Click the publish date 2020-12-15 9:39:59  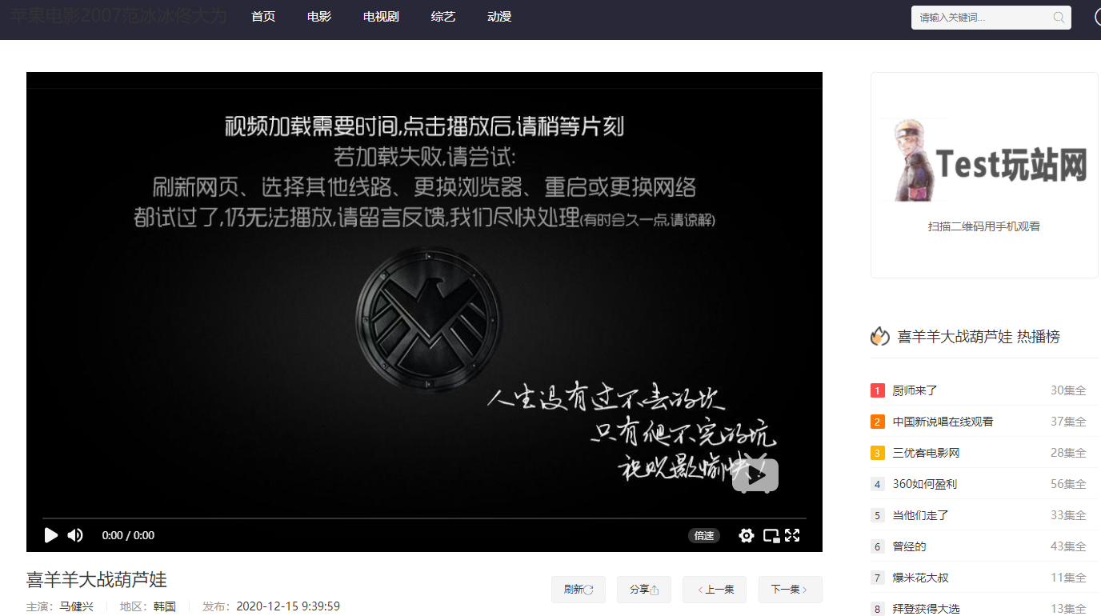tap(288, 606)
